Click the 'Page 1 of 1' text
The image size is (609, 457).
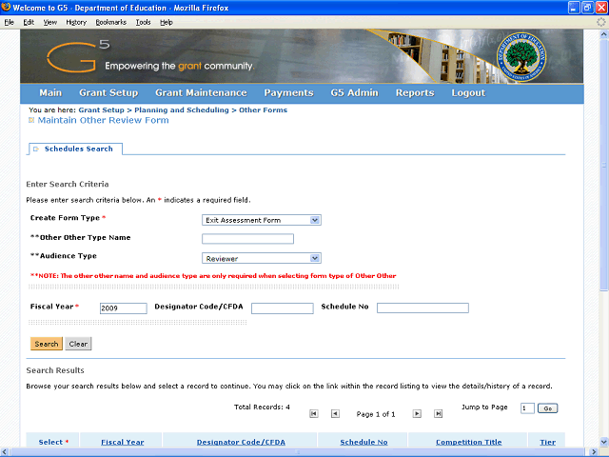[376, 414]
